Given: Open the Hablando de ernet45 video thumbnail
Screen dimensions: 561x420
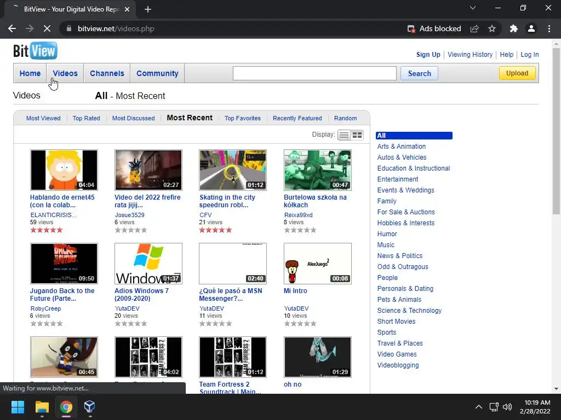Looking at the screenshot, I should (x=64, y=170).
